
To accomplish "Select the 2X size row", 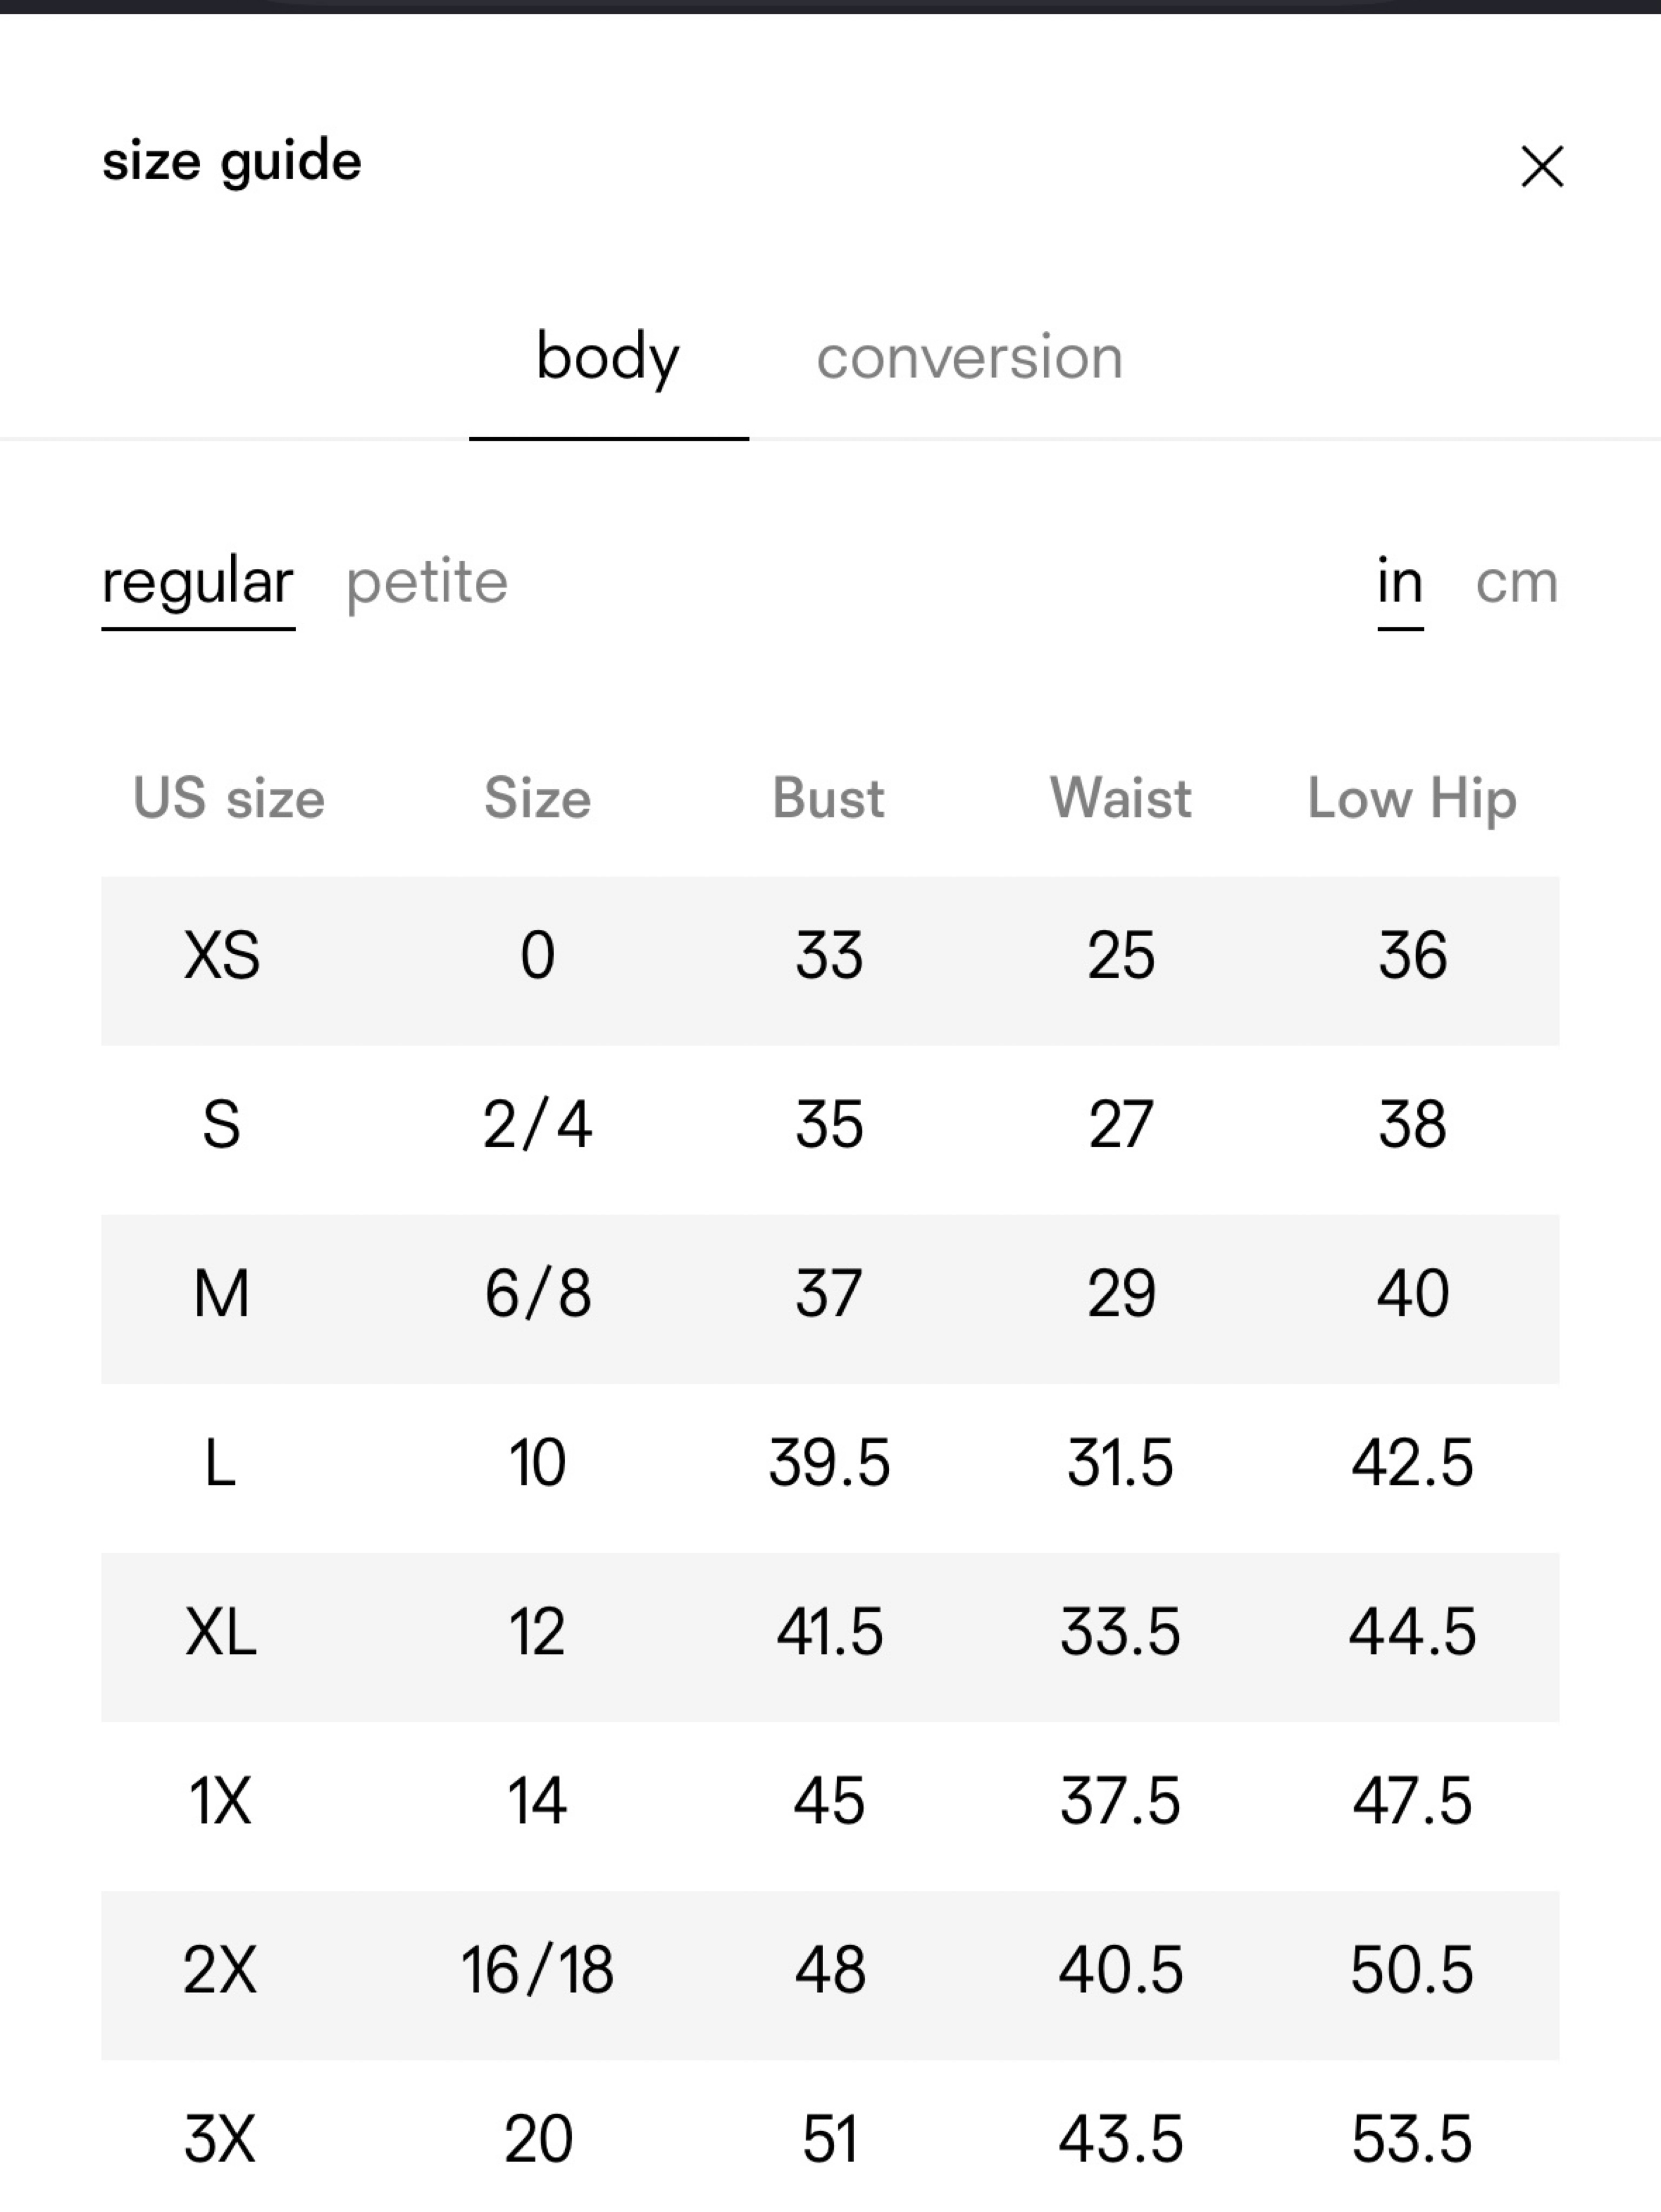I will click(x=830, y=1975).
